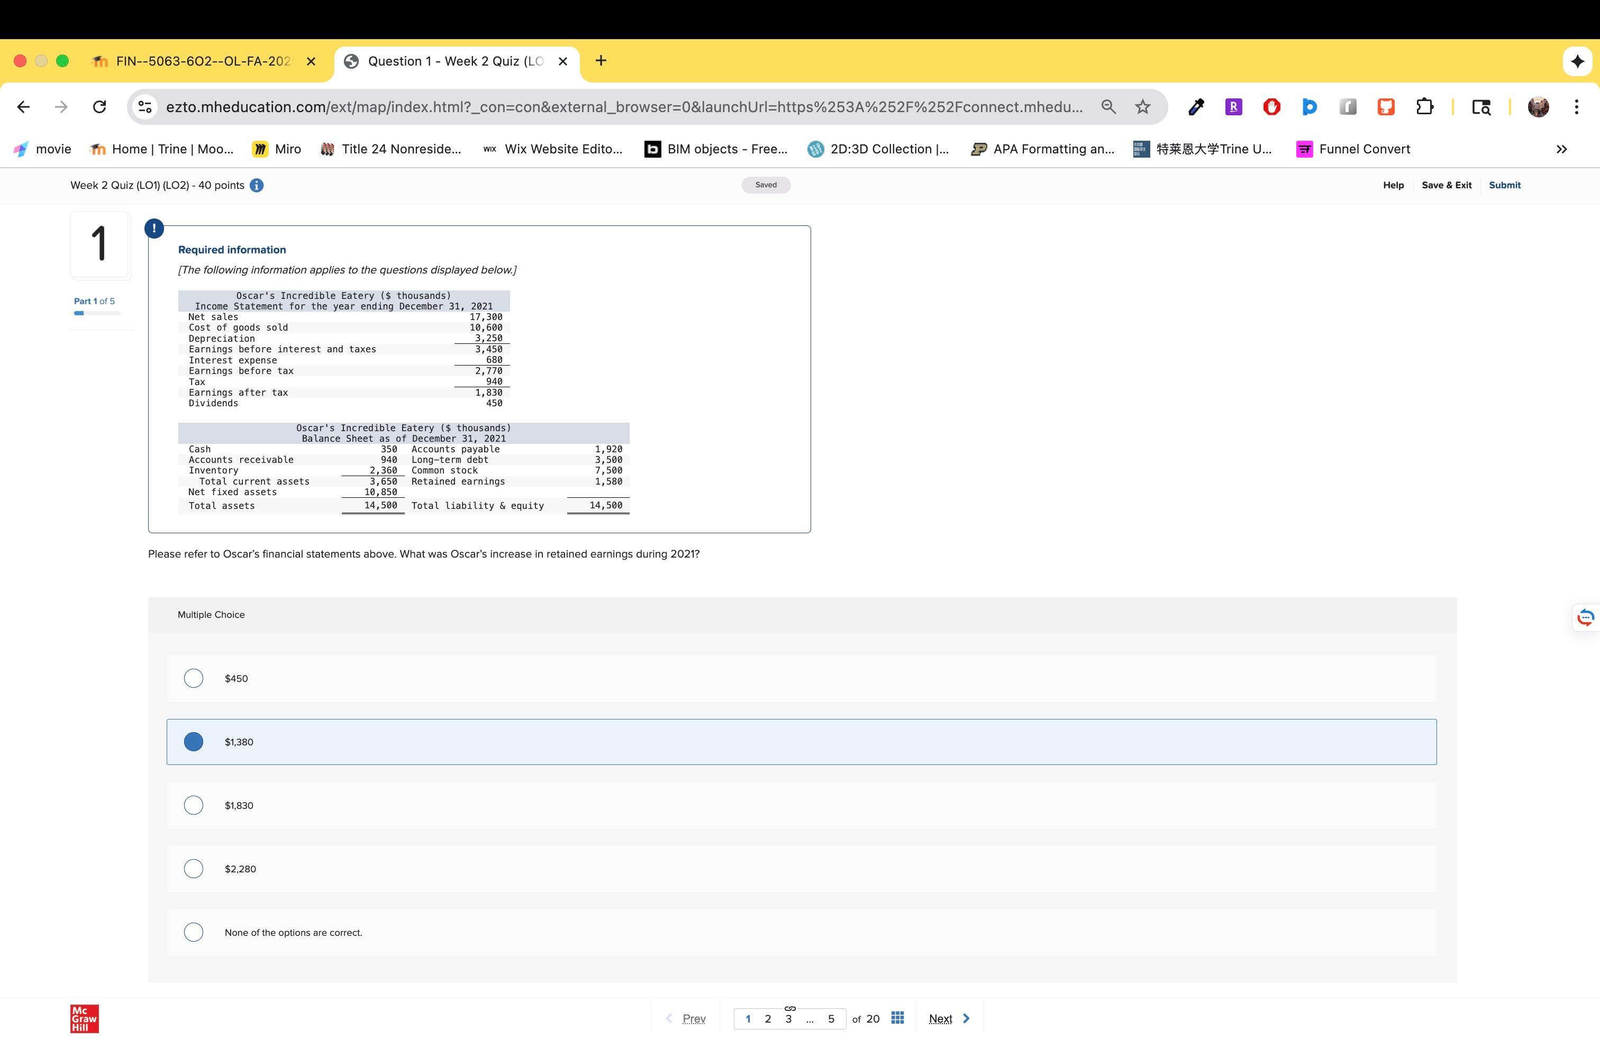Image resolution: width=1600 pixels, height=1039 pixels.
Task: Choose the $2,280 answer option
Action: [802, 869]
